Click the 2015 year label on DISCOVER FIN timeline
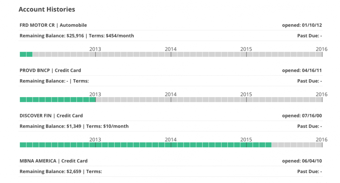Image resolution: width=340 pixels, height=183 pixels. point(246,140)
